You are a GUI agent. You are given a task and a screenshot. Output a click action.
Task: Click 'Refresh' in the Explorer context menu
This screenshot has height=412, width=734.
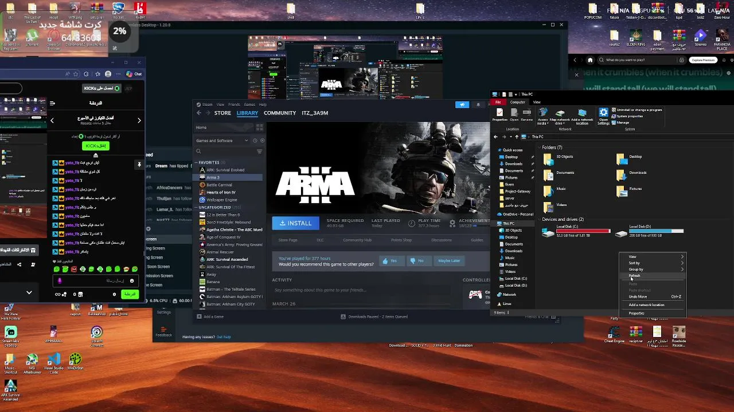point(653,276)
